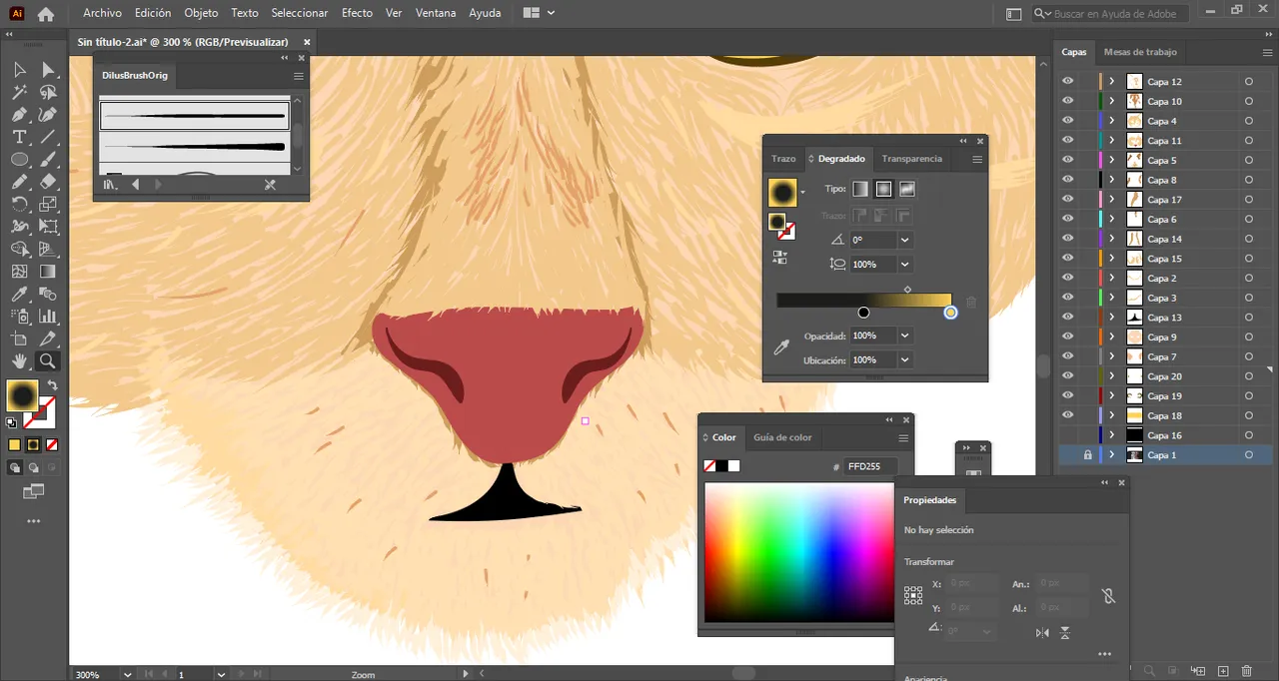Image resolution: width=1279 pixels, height=681 pixels.
Task: Select the Curvature tool
Action: 48,115
